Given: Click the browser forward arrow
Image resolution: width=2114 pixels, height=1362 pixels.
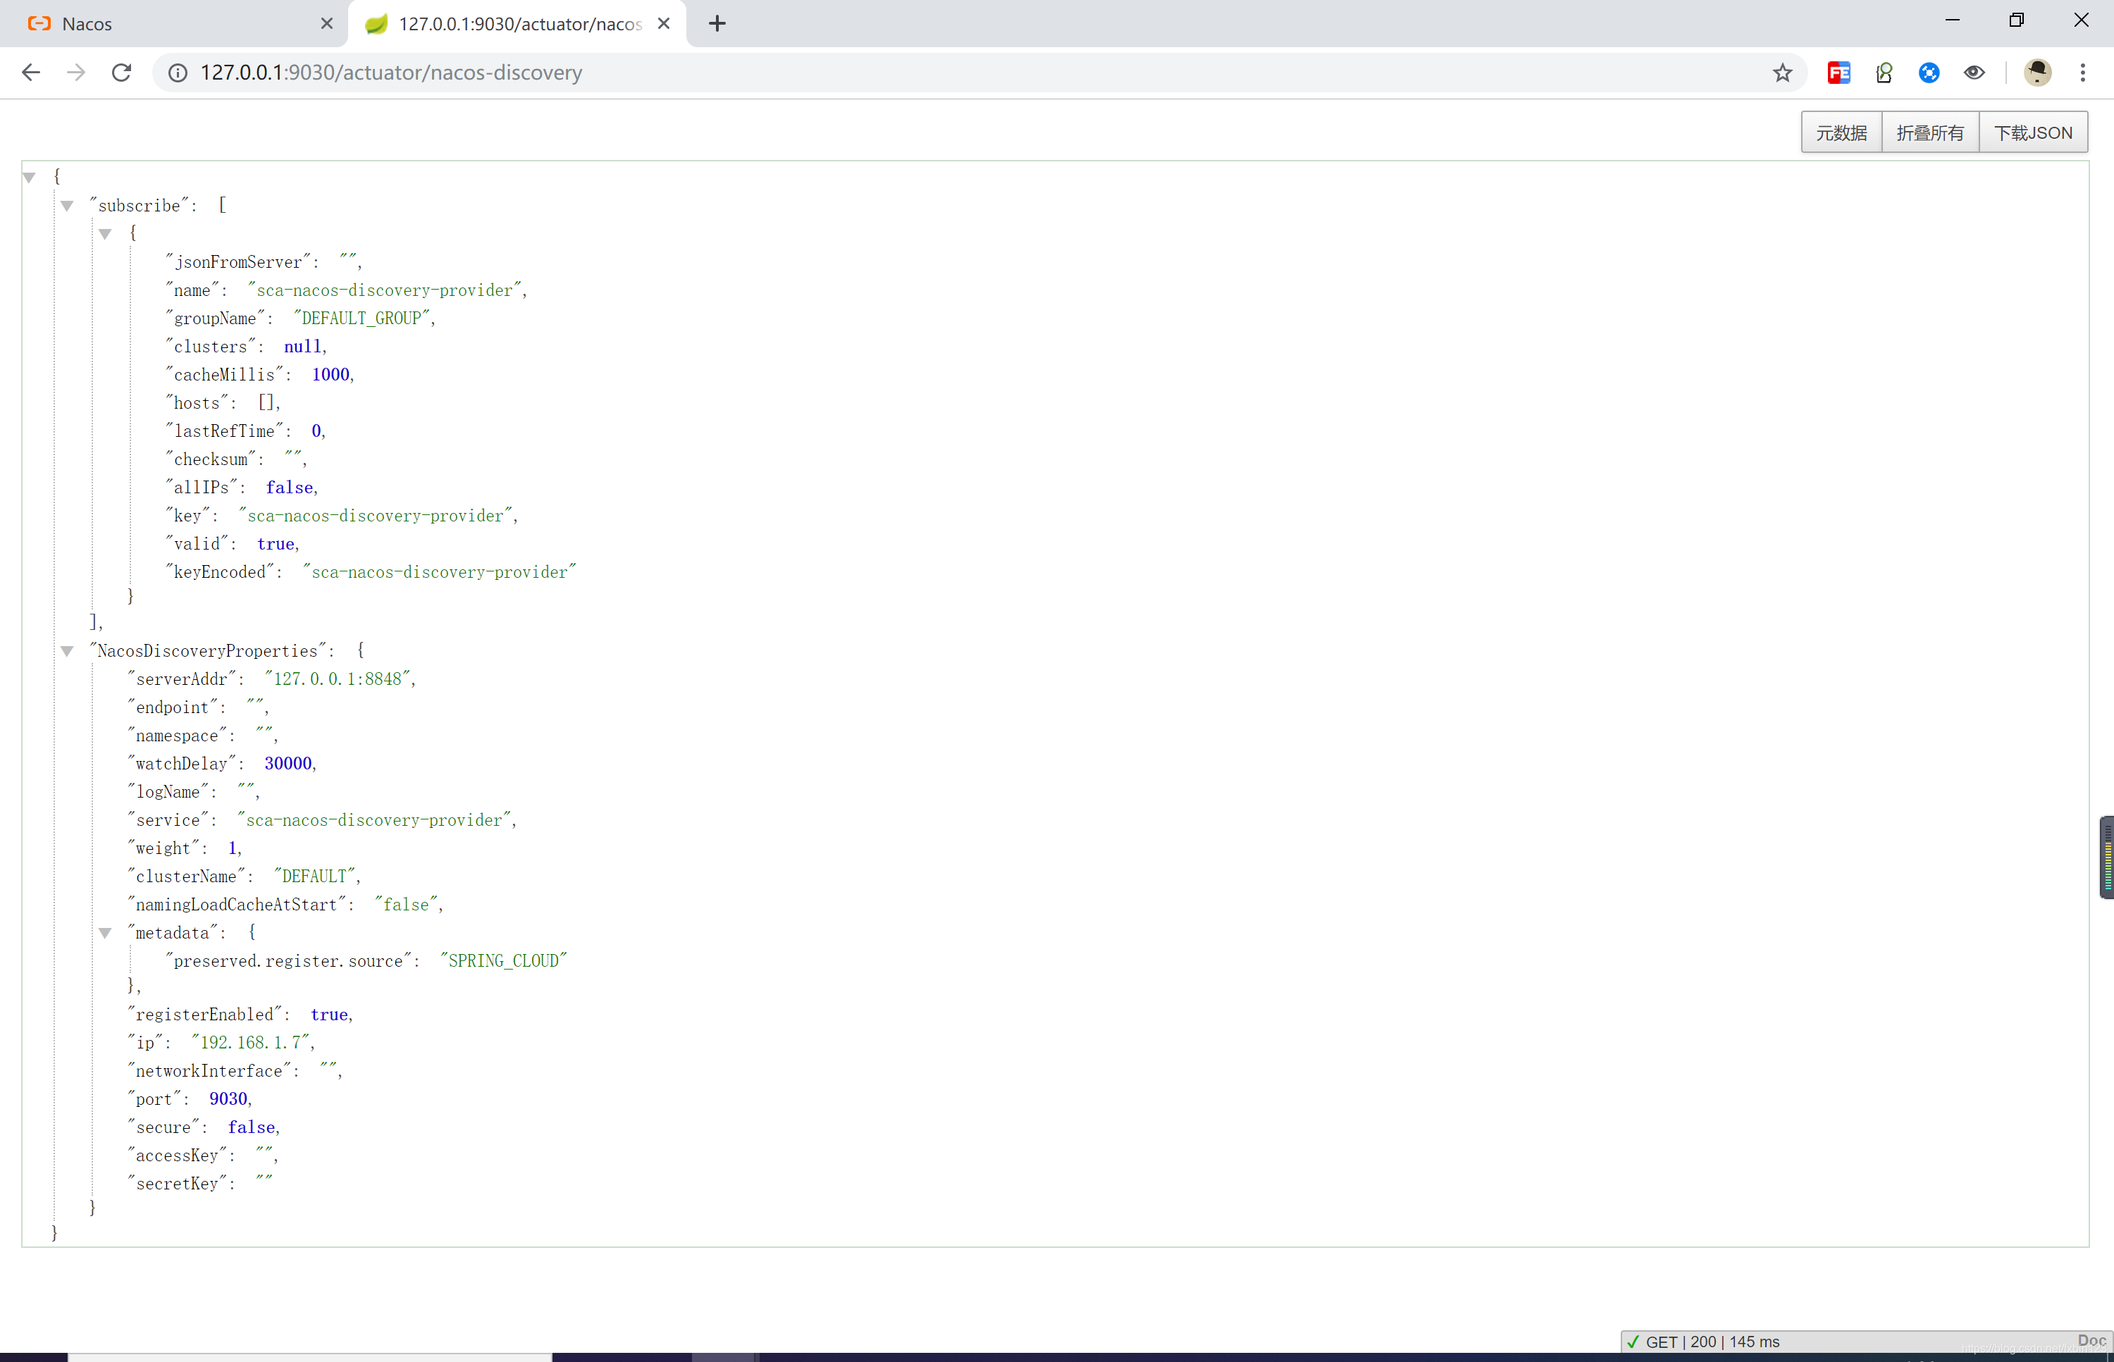Looking at the screenshot, I should 76,73.
